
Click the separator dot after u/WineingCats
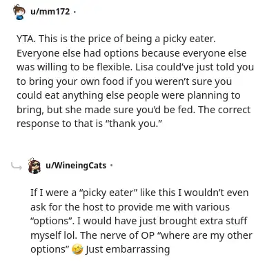(111, 165)
